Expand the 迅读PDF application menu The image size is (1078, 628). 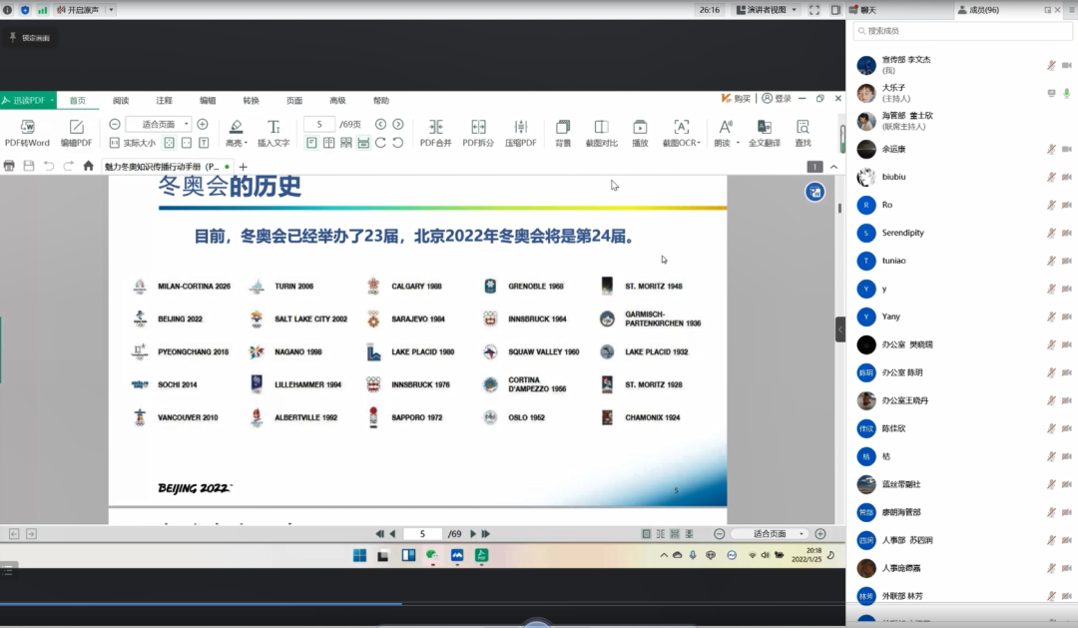click(x=28, y=101)
